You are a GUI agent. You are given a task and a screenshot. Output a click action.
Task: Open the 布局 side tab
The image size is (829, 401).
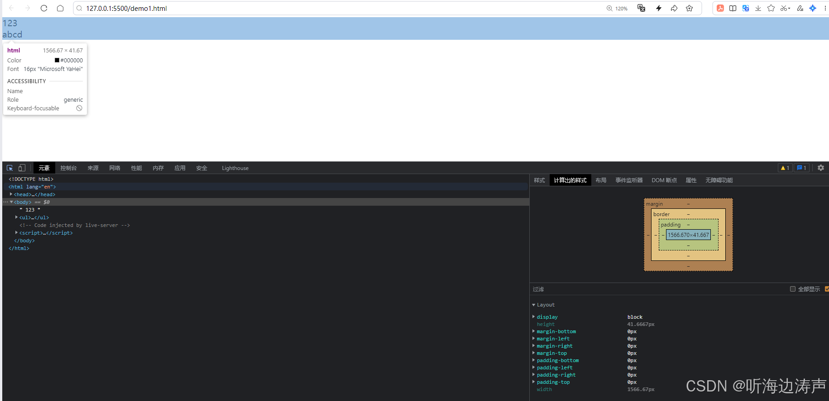coord(601,180)
